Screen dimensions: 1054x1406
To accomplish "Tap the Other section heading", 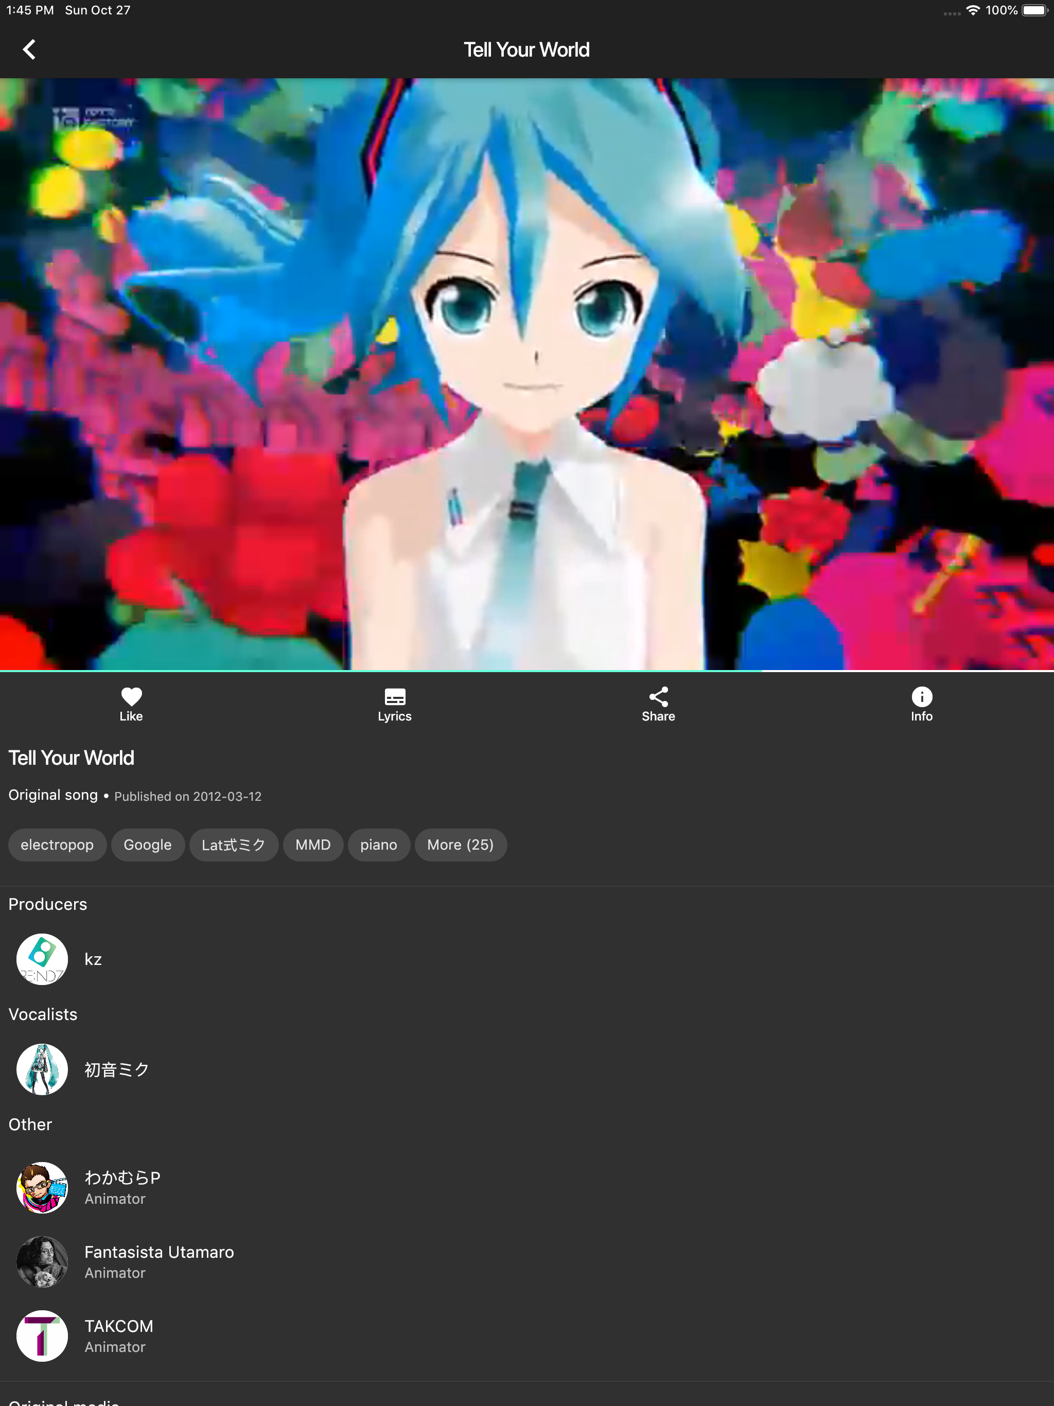I will click(x=30, y=1124).
